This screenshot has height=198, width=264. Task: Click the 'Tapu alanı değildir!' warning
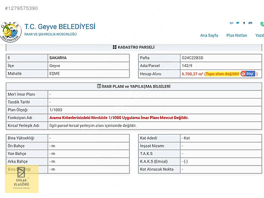pos(222,74)
